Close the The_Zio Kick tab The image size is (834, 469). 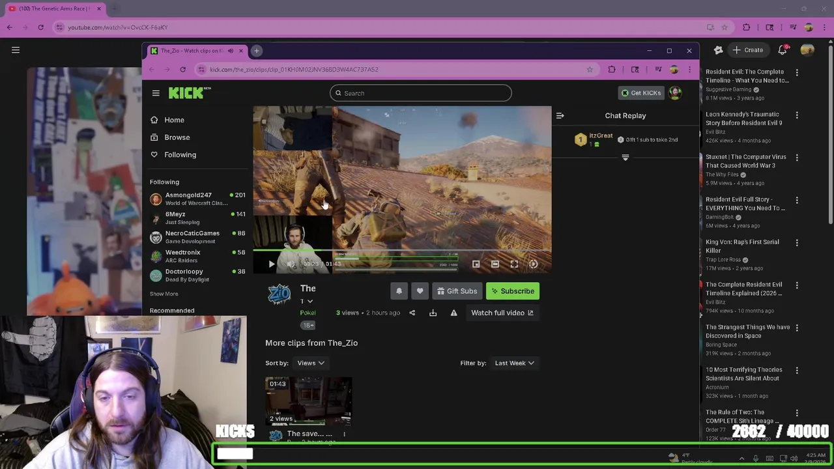(x=240, y=51)
